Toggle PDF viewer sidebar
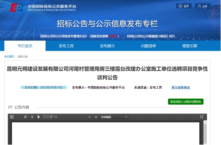 point(12,117)
